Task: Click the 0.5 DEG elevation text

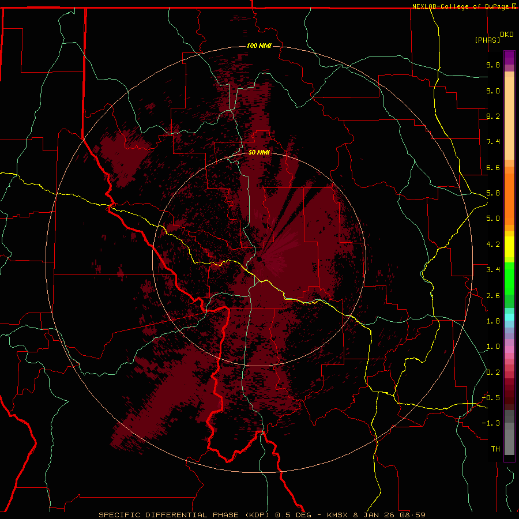Action: point(294,515)
